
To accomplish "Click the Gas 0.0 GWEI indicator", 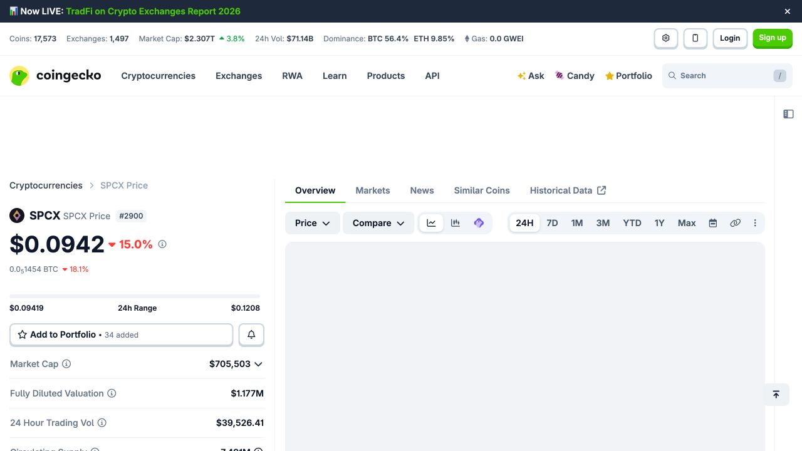I will 494,39.
